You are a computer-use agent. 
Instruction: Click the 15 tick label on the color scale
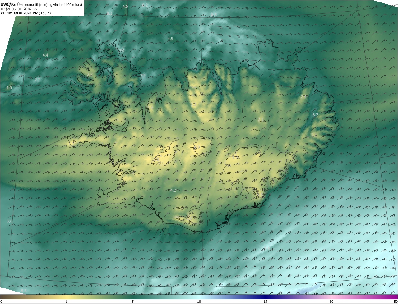pos(265,302)
